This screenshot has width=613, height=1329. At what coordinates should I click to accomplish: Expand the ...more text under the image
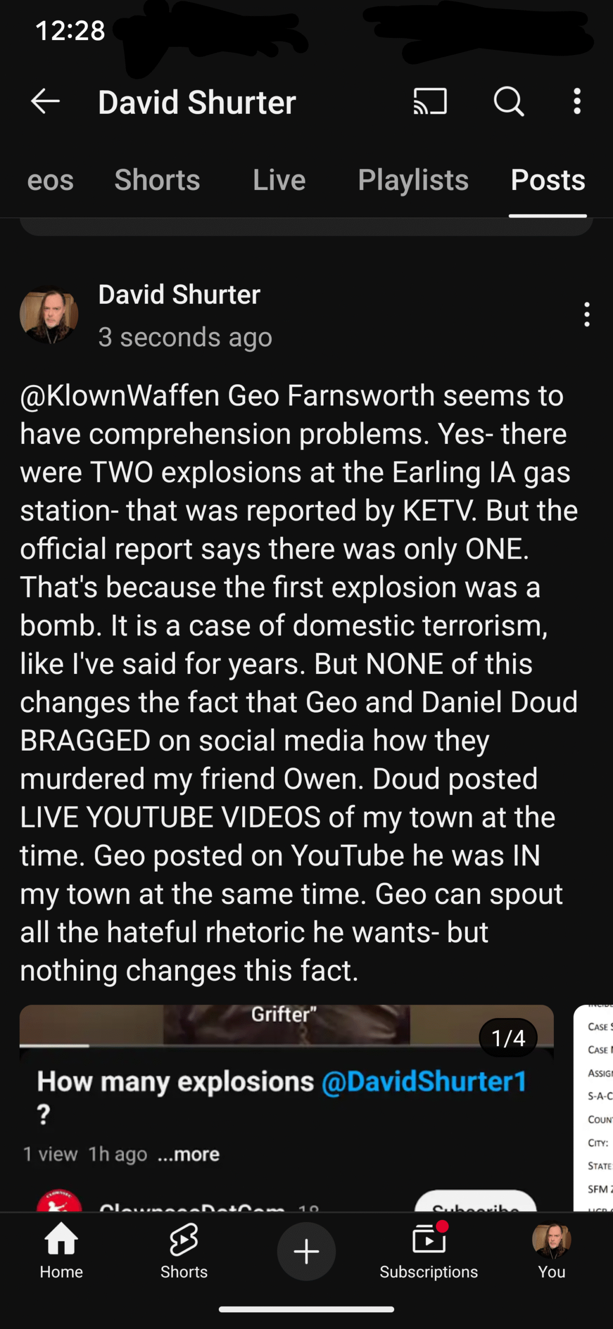[188, 1154]
